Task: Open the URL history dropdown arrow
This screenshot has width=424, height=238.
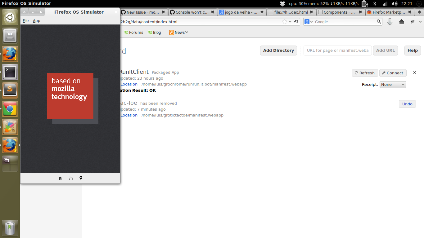Action: [290, 22]
